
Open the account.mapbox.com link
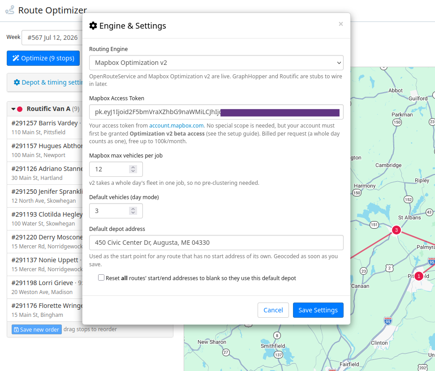click(x=177, y=125)
